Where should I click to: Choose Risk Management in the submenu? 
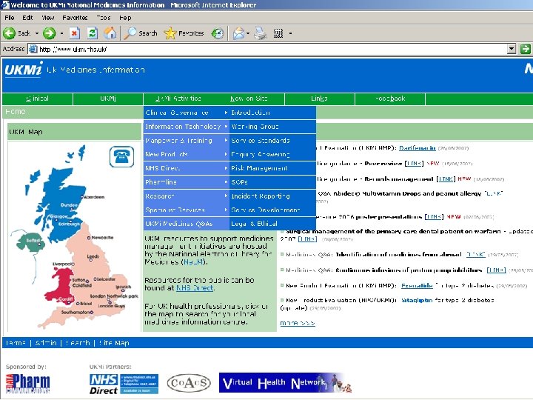(x=272, y=168)
